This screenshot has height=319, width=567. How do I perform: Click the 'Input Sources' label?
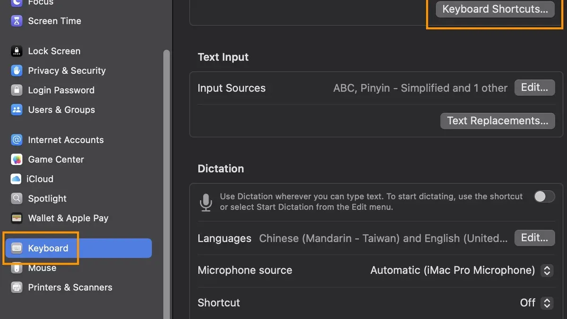click(232, 88)
